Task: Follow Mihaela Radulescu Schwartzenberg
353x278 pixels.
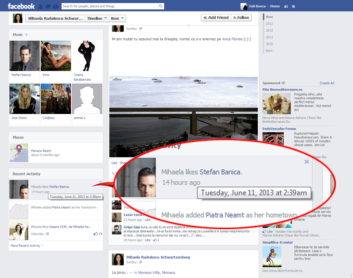Action: tap(241, 17)
